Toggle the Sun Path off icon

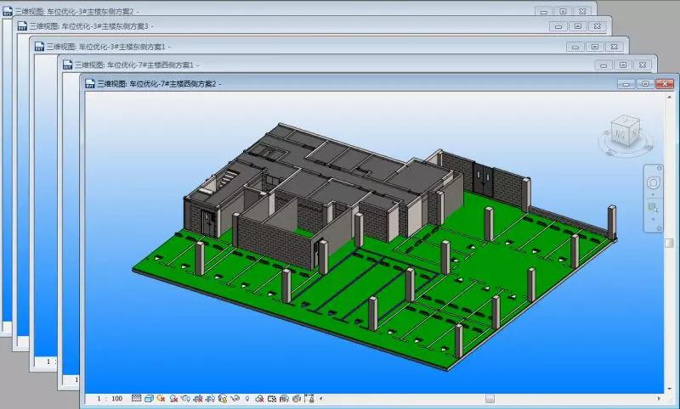coord(161,398)
